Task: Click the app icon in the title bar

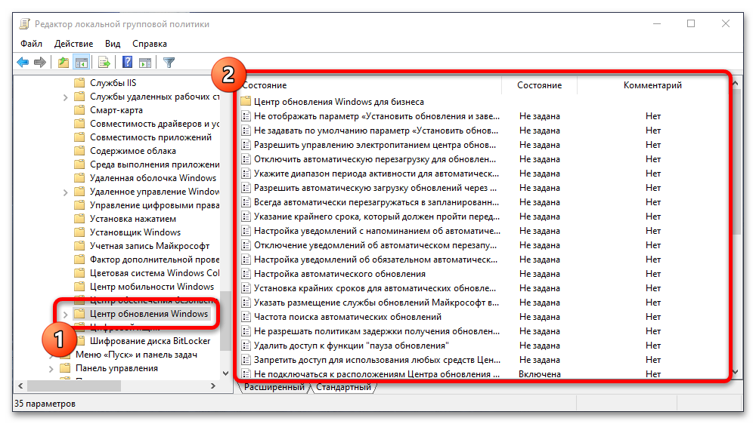Action: [x=25, y=23]
